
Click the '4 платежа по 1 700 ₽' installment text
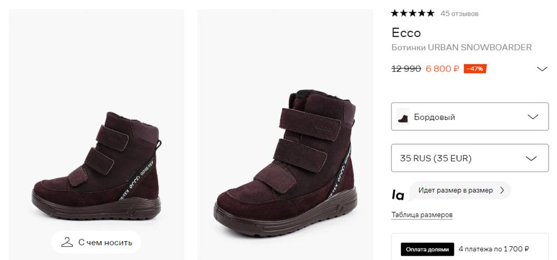coord(494,249)
